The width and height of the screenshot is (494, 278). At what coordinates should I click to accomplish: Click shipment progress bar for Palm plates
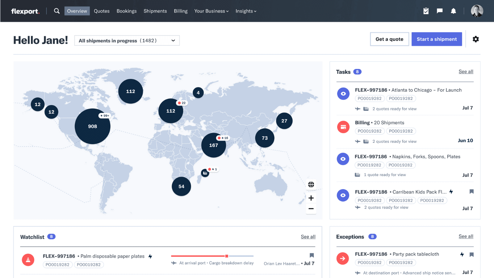[212, 256]
